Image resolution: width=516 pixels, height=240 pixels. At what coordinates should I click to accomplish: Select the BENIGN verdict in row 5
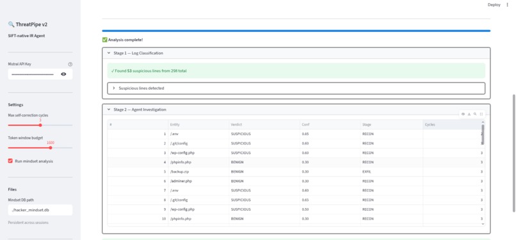click(x=264, y=172)
